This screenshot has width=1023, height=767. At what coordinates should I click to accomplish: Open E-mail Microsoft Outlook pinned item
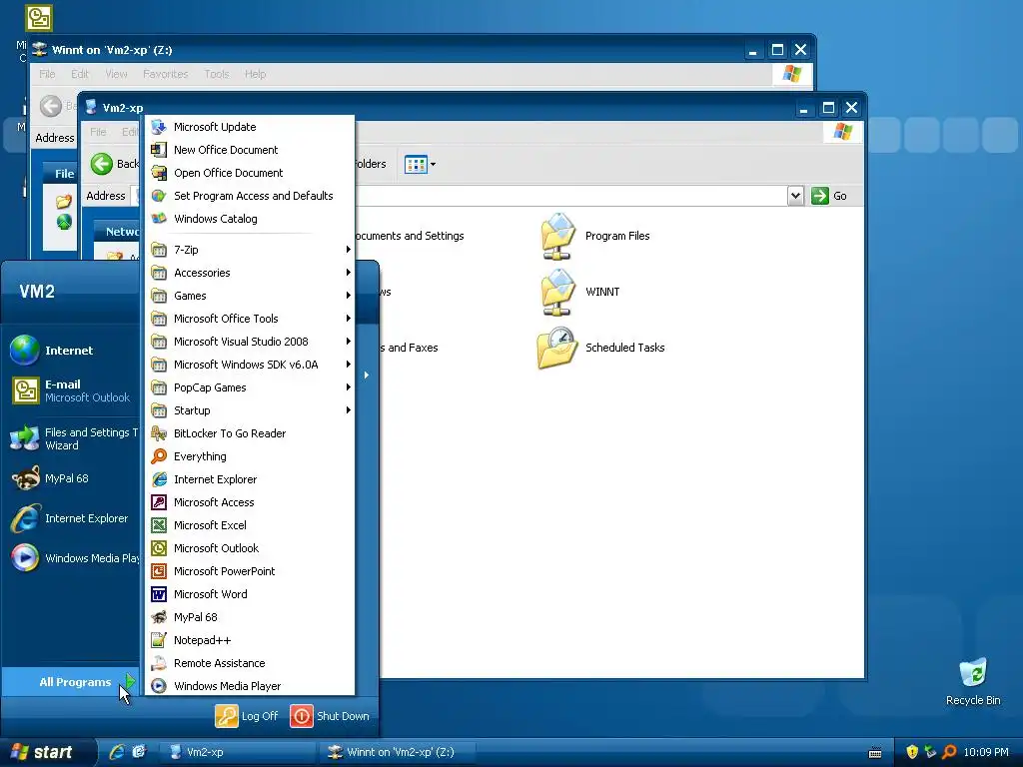pos(72,390)
